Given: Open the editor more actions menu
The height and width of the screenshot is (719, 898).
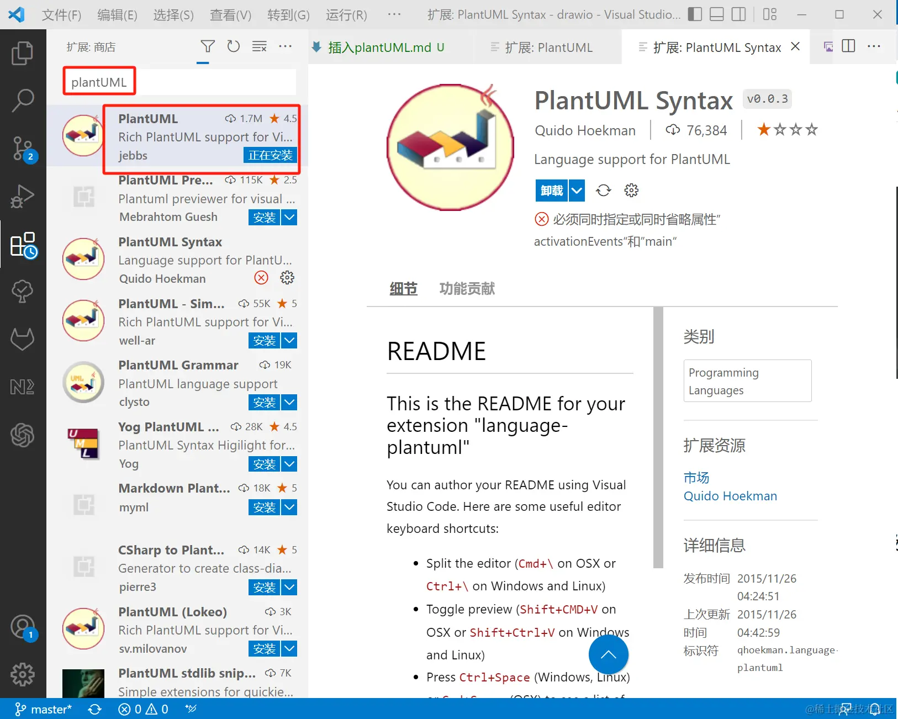Looking at the screenshot, I should (874, 46).
